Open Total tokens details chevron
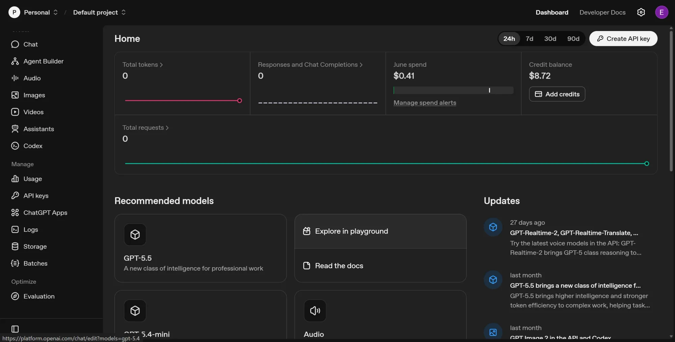Viewport: 675px width, 342px height. [161, 65]
